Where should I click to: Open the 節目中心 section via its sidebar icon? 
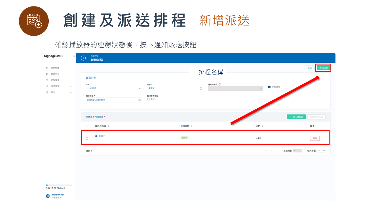tap(47, 74)
